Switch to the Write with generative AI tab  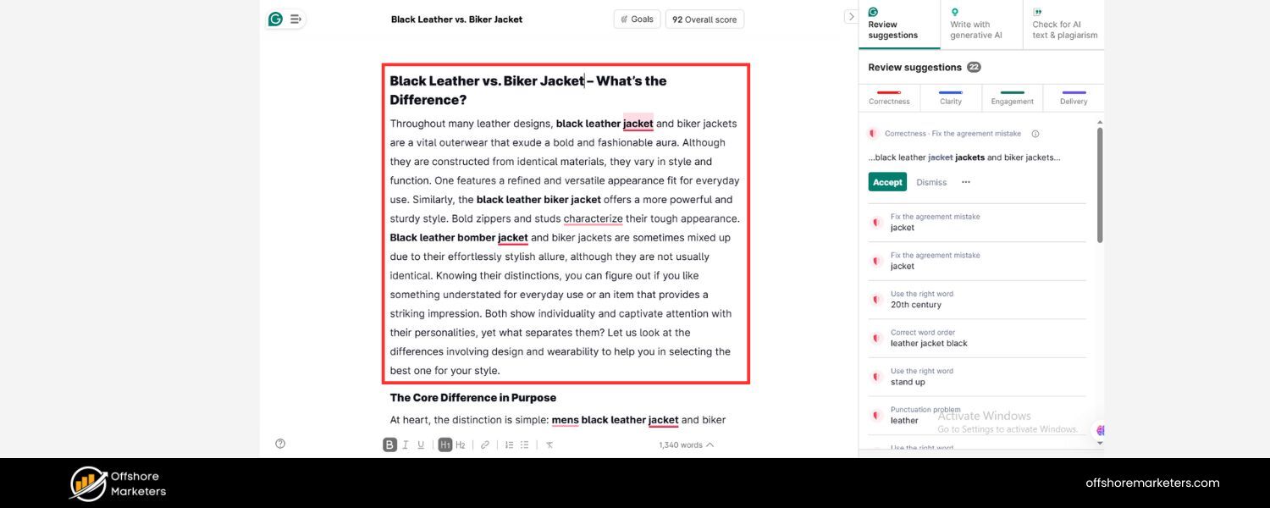[x=975, y=24]
